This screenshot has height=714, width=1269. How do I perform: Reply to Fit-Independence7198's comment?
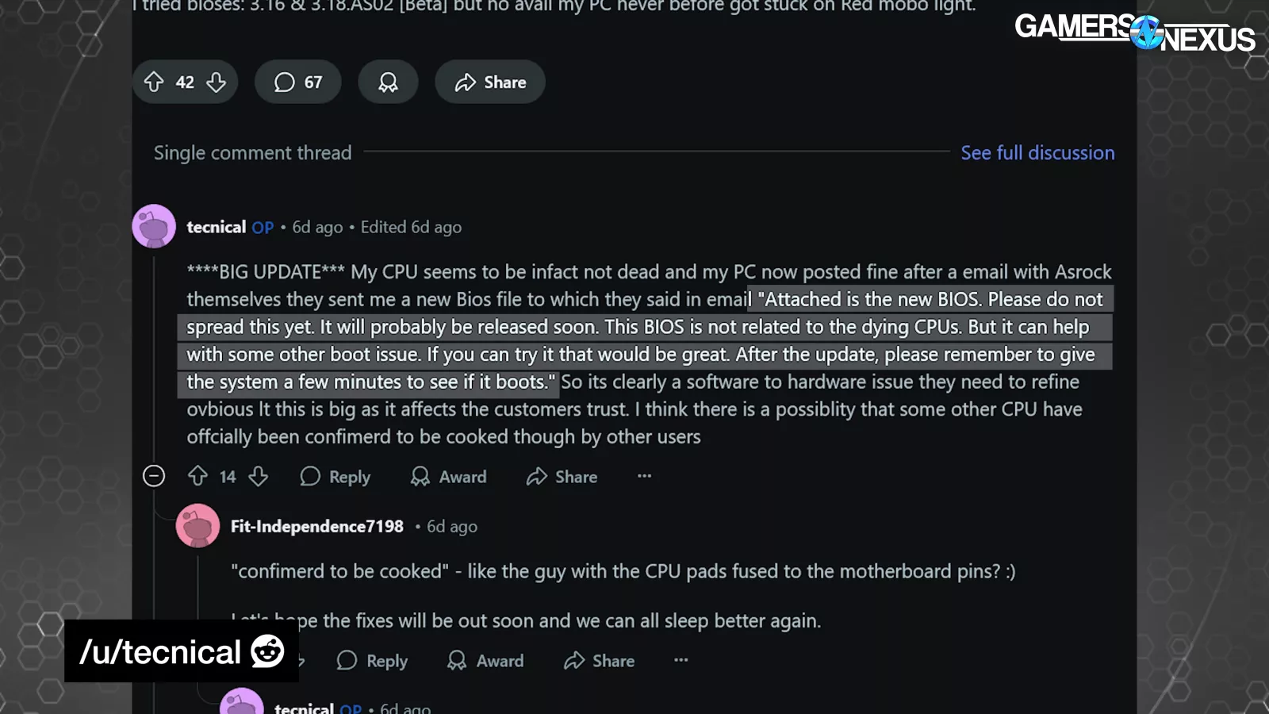372,661
